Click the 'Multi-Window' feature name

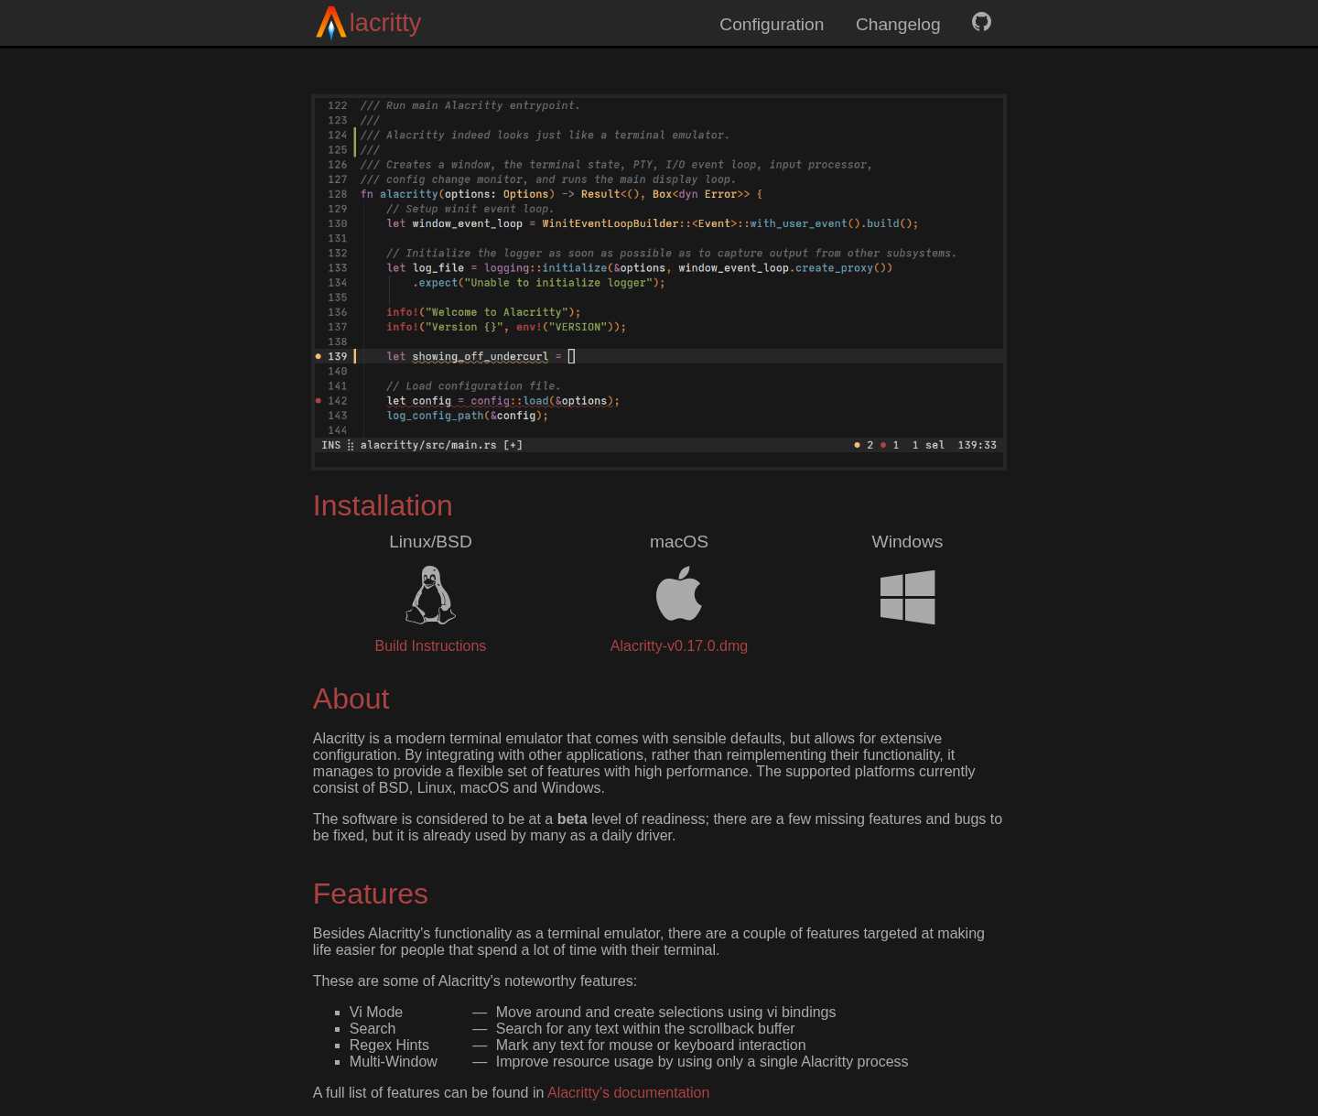(394, 1062)
